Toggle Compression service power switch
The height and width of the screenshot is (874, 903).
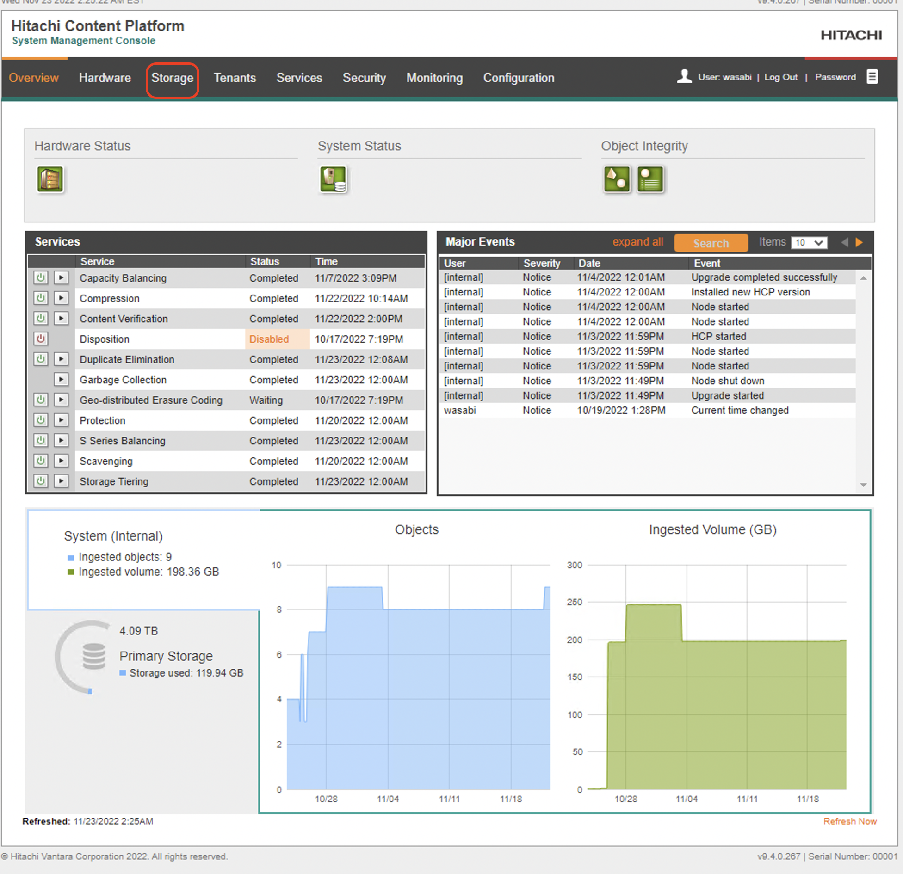tap(41, 298)
